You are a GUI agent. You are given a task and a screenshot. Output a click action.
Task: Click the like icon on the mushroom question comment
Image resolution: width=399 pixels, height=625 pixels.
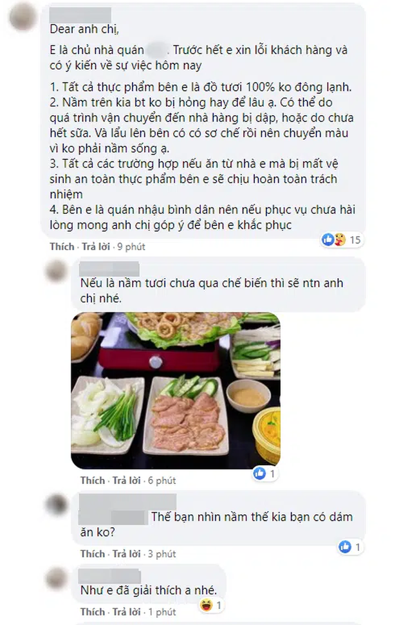pyautogui.click(x=345, y=547)
